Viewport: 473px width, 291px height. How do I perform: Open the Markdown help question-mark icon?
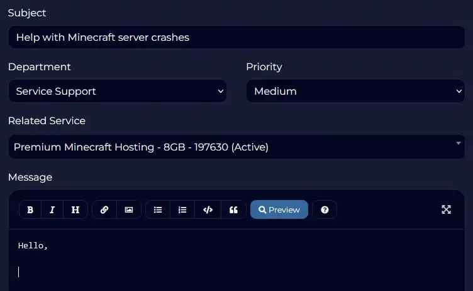click(x=325, y=210)
